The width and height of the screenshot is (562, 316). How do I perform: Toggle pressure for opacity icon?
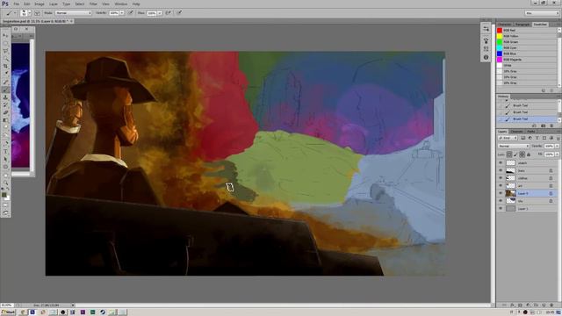pyautogui.click(x=131, y=13)
